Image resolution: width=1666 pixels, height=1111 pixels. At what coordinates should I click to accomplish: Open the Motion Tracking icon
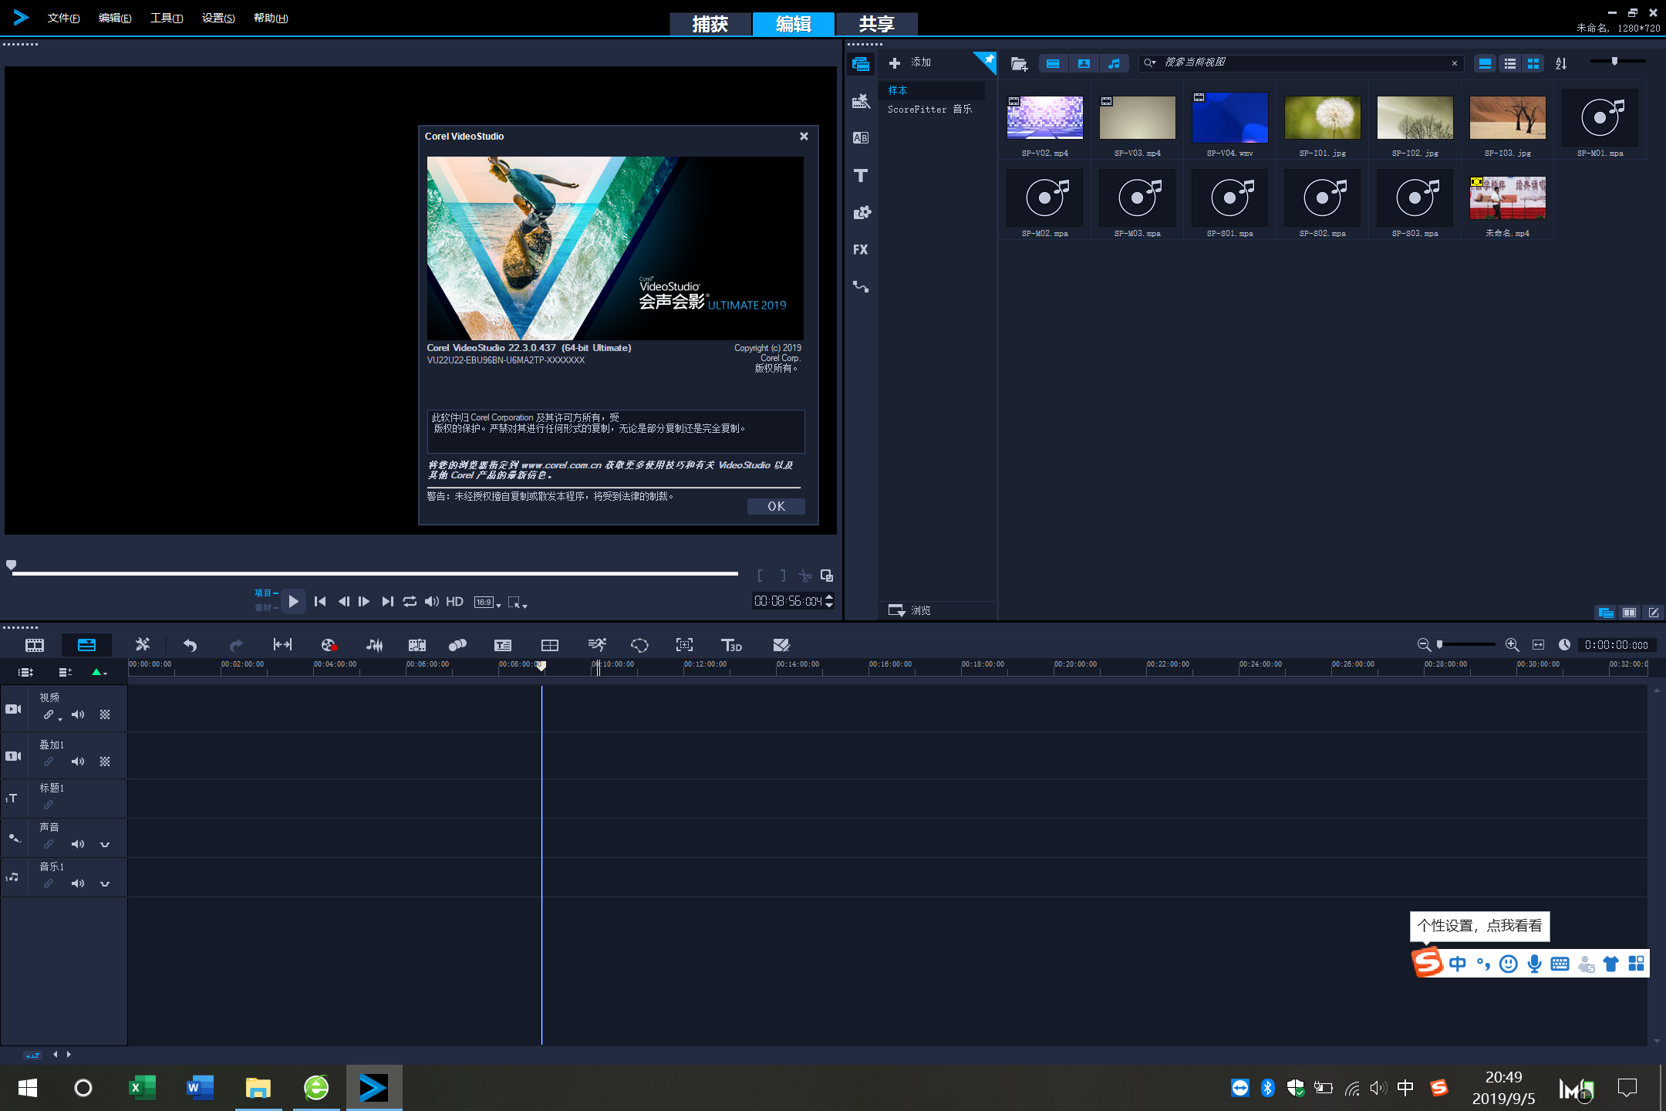point(458,645)
